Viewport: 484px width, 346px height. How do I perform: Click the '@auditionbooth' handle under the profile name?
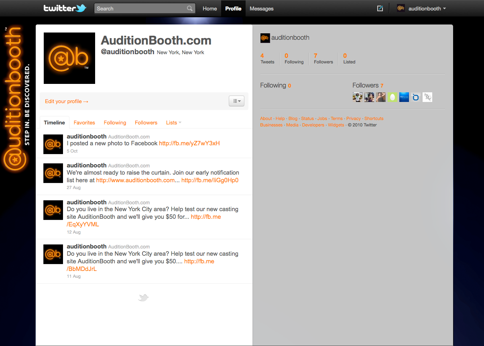tap(128, 52)
